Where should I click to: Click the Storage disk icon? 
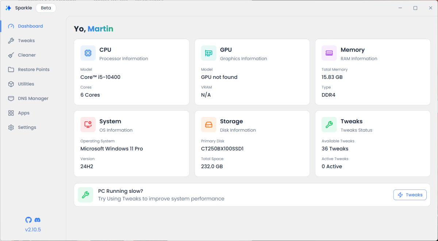coord(208,125)
